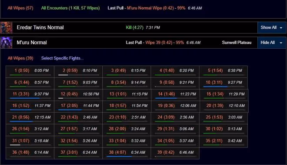The image size is (287, 165).
Task: Open wipe 27 (1:57) at 3:17 AM
Action: click(78, 130)
